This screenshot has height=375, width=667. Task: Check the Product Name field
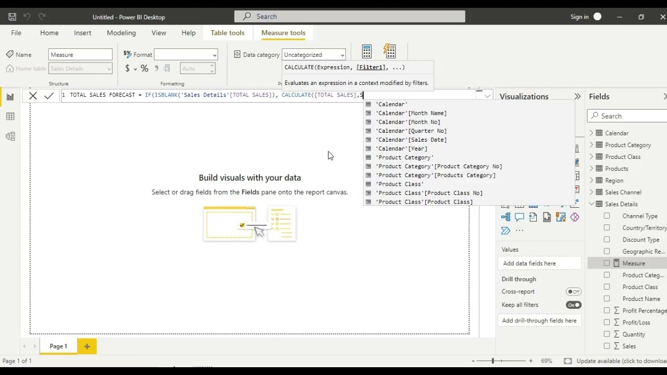point(607,298)
